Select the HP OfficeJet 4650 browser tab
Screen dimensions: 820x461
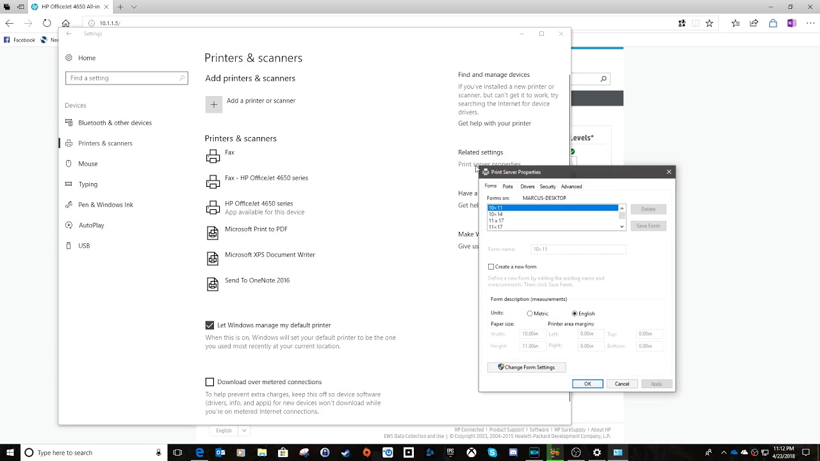tap(69, 7)
